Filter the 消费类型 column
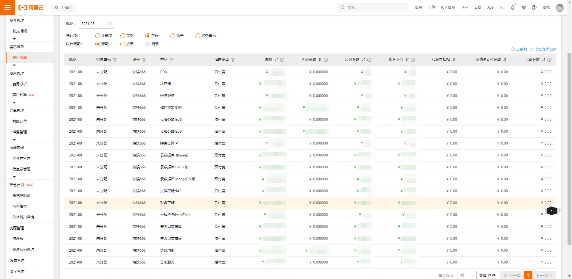 pyautogui.click(x=233, y=60)
